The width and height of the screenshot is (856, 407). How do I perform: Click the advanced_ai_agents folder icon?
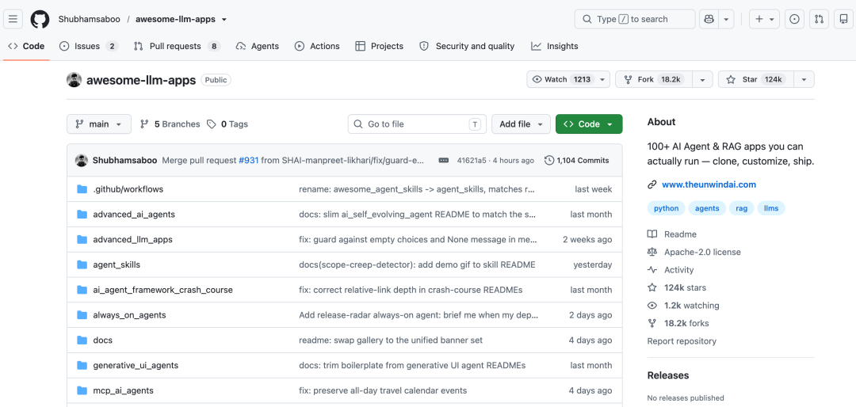[82, 215]
